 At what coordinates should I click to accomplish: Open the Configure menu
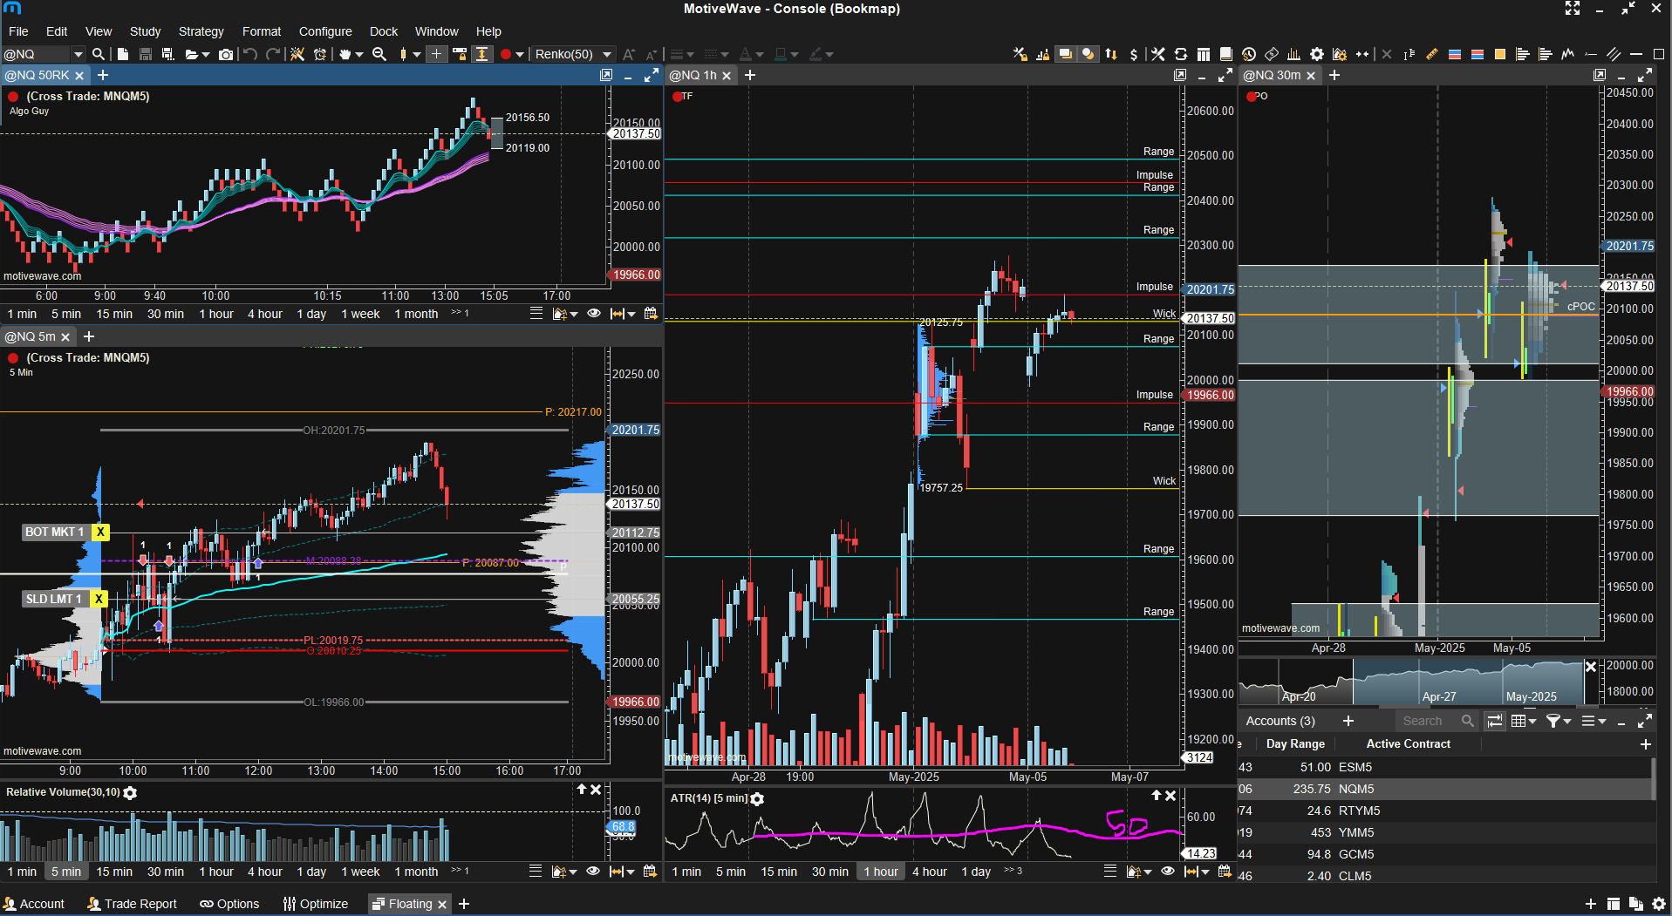pyautogui.click(x=325, y=31)
